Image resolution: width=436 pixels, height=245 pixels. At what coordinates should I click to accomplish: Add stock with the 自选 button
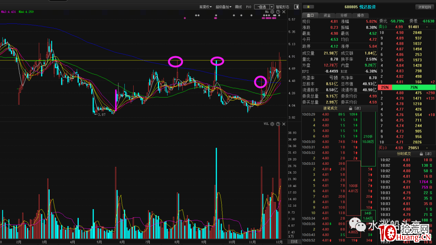point(262,7)
